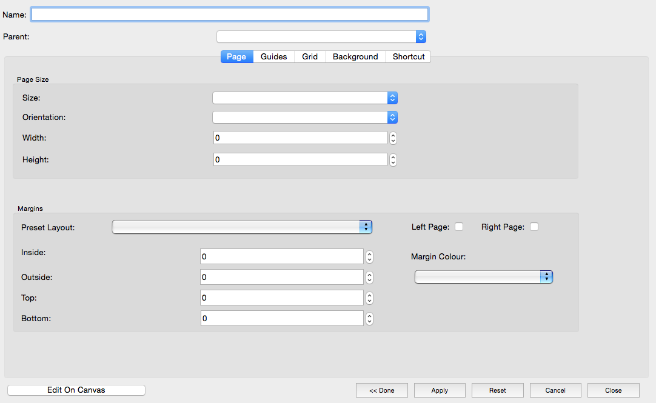Switch to the Guides tab
Image resolution: width=656 pixels, height=403 pixels.
click(273, 56)
